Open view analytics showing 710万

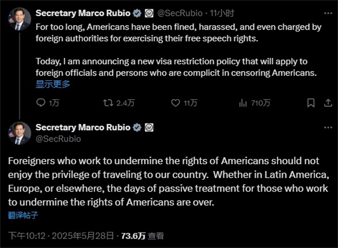243,103
